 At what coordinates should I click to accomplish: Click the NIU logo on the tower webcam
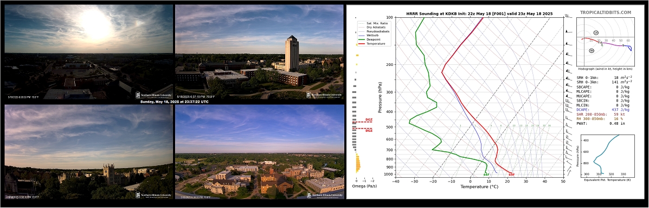point(324,95)
